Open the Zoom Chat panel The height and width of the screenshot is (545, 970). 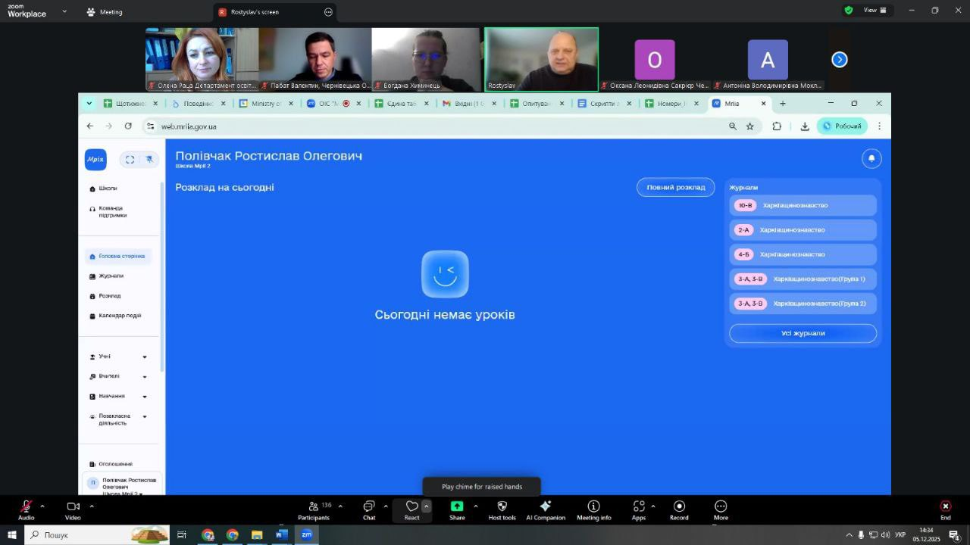tap(369, 510)
